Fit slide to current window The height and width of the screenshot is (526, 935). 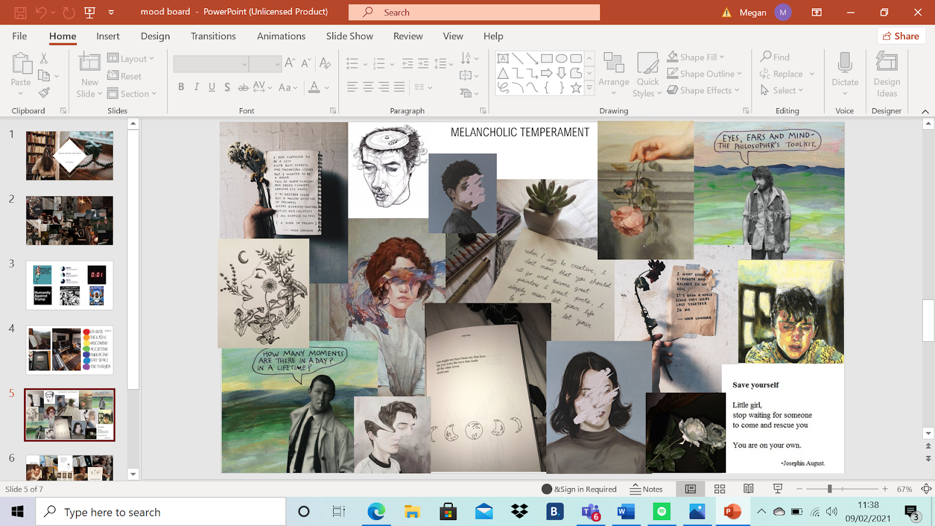tap(926, 489)
